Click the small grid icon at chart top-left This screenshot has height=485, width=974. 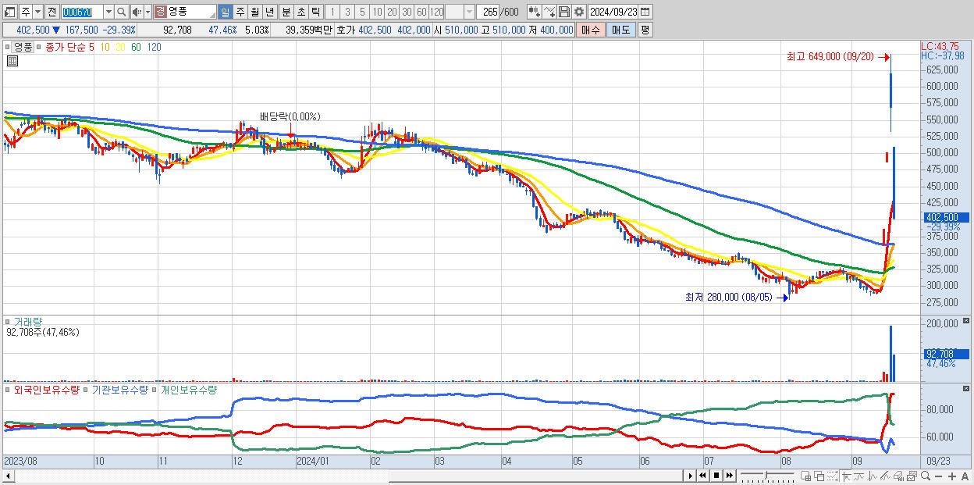point(12,59)
